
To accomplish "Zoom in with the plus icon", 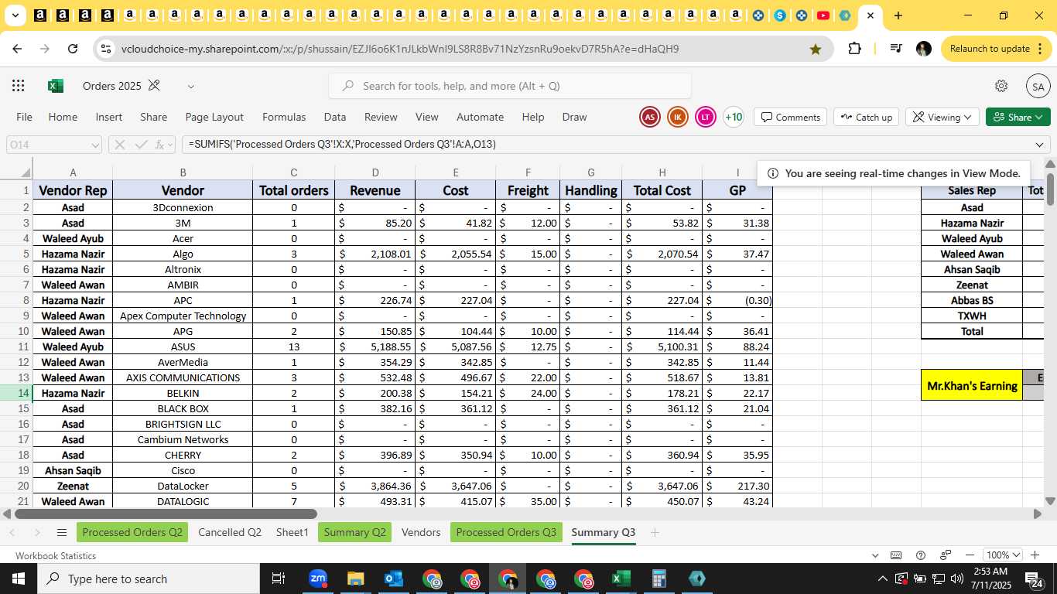I will tap(1035, 555).
